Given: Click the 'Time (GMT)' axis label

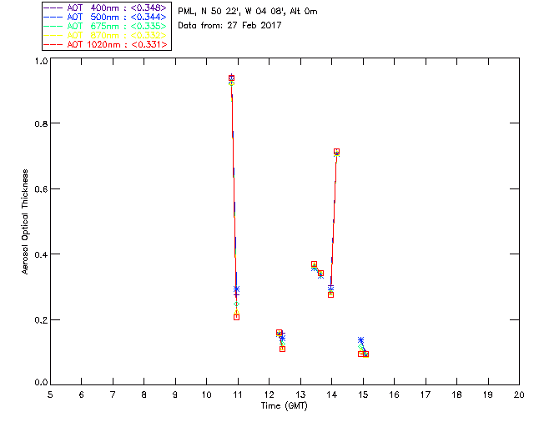Looking at the screenshot, I should pyautogui.click(x=284, y=406).
